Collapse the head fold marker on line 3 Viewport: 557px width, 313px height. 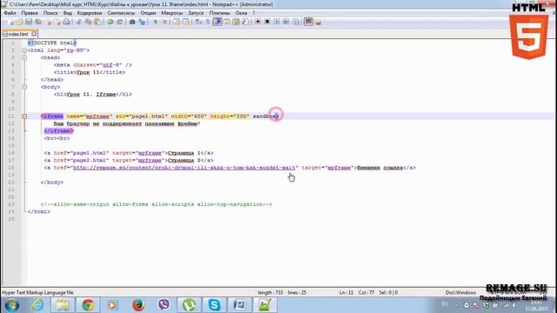[24, 57]
